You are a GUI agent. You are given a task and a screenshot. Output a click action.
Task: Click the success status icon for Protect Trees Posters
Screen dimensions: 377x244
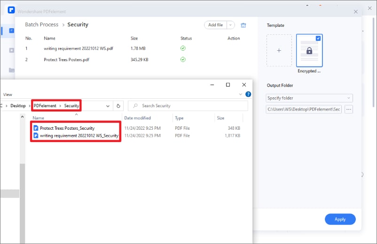pyautogui.click(x=183, y=59)
